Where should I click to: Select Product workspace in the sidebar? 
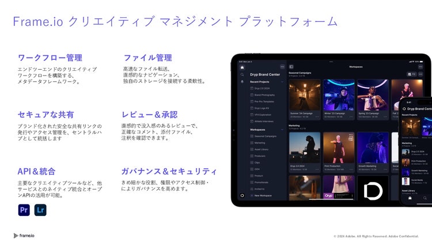point(257,176)
